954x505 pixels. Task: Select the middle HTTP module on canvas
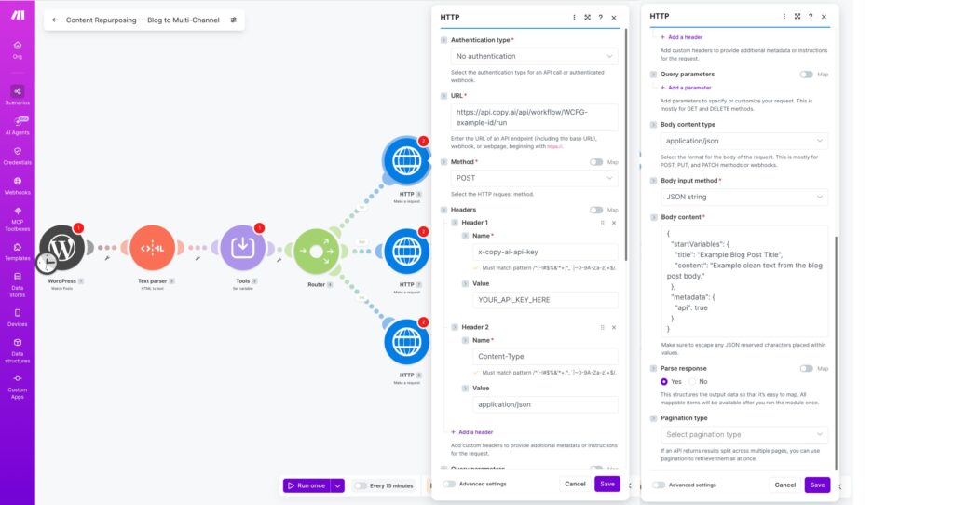point(406,252)
